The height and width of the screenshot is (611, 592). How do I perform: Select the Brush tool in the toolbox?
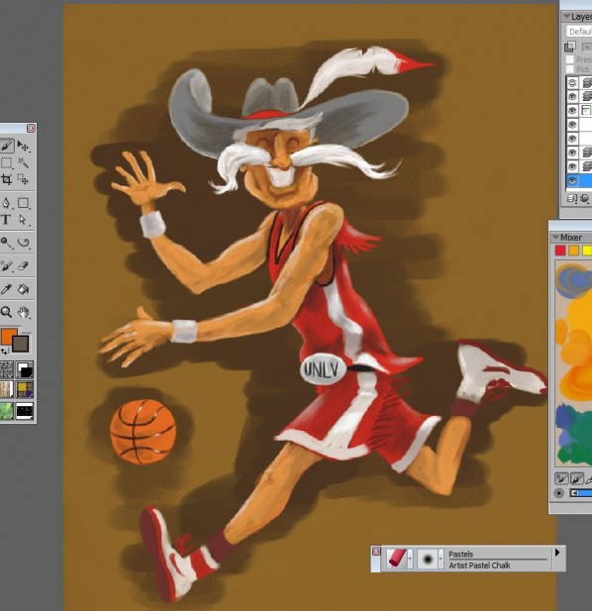(x=6, y=146)
